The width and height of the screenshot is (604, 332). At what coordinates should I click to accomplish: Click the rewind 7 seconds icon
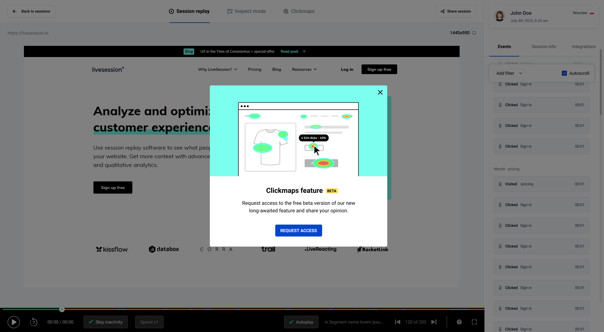(x=33, y=322)
